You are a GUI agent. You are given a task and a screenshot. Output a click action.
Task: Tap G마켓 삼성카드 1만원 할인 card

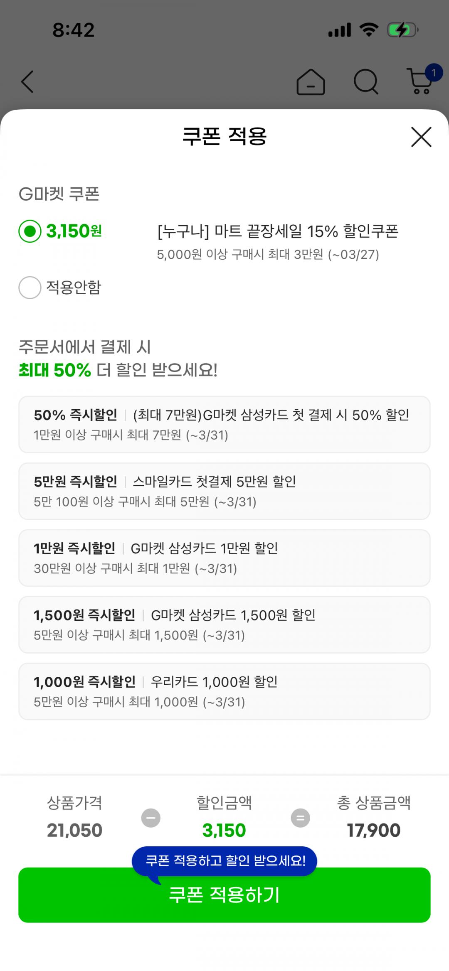coord(224,558)
